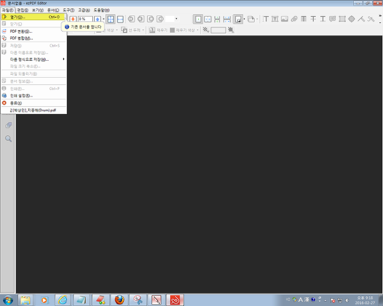Toggle fit whole page zoom mode
Screen dimensions: 383x306
click(x=111, y=19)
